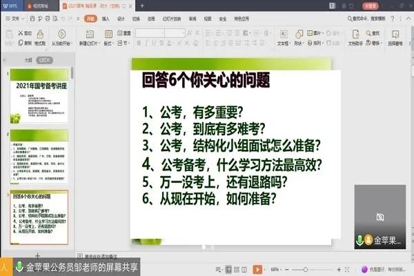The height and width of the screenshot is (276, 414).
Task: Start slideshow from current slide (从当前开始)
Action: (63, 37)
